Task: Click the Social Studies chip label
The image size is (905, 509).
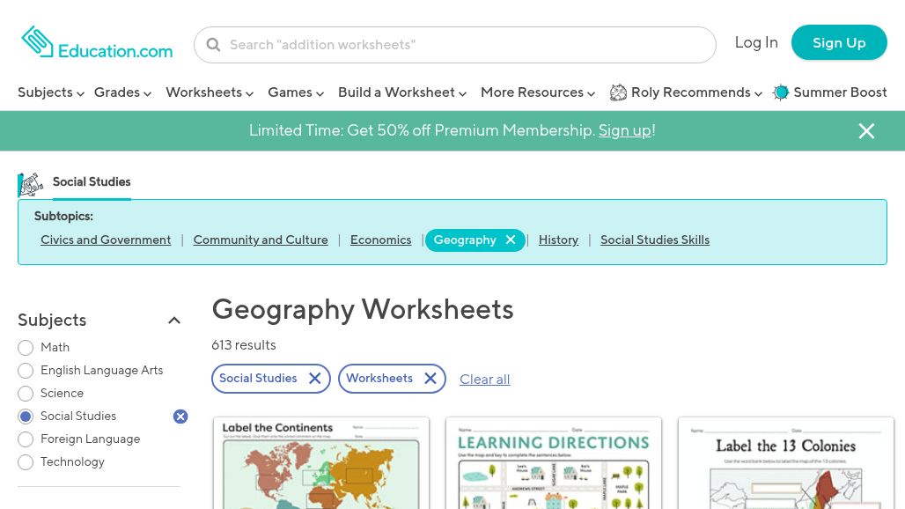Action: pyautogui.click(x=257, y=379)
